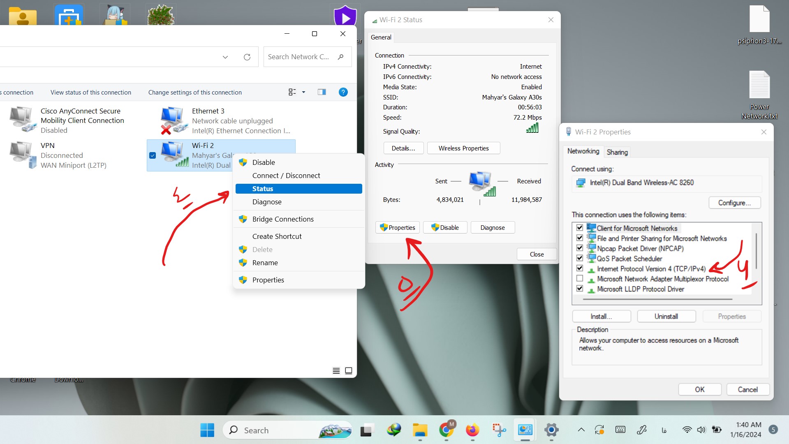Choose Create Shortcut in context menu

coord(299,236)
